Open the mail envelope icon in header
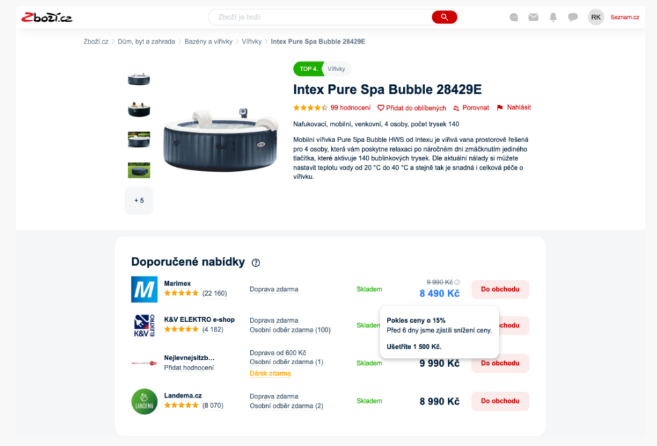The image size is (657, 446). point(533,17)
